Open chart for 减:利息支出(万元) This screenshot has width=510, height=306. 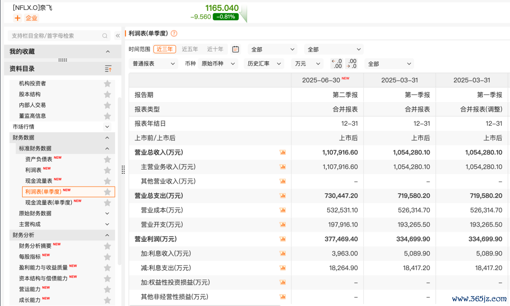[x=283, y=268]
